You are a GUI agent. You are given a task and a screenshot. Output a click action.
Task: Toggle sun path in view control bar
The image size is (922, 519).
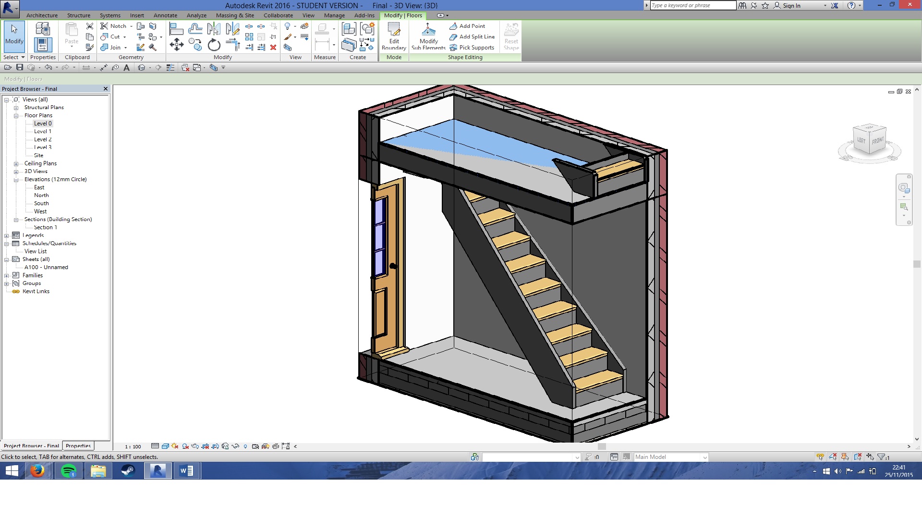coord(175,446)
